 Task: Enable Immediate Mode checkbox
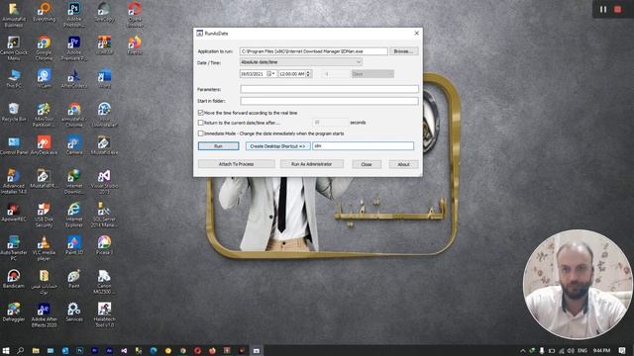pos(200,133)
